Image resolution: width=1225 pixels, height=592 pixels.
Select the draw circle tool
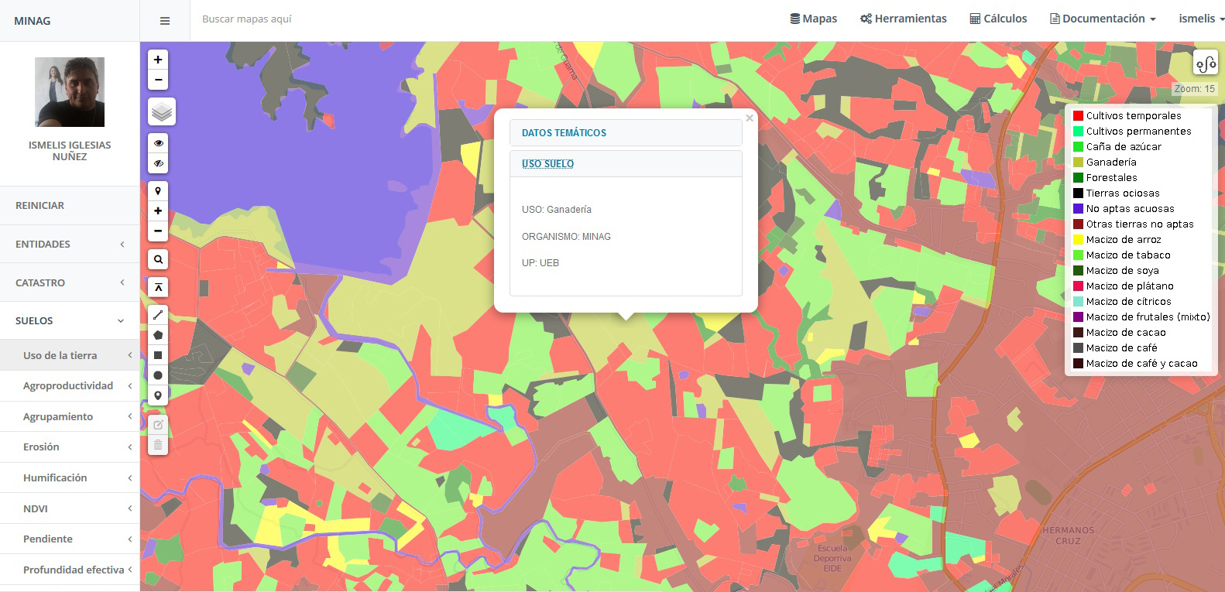[x=158, y=375]
